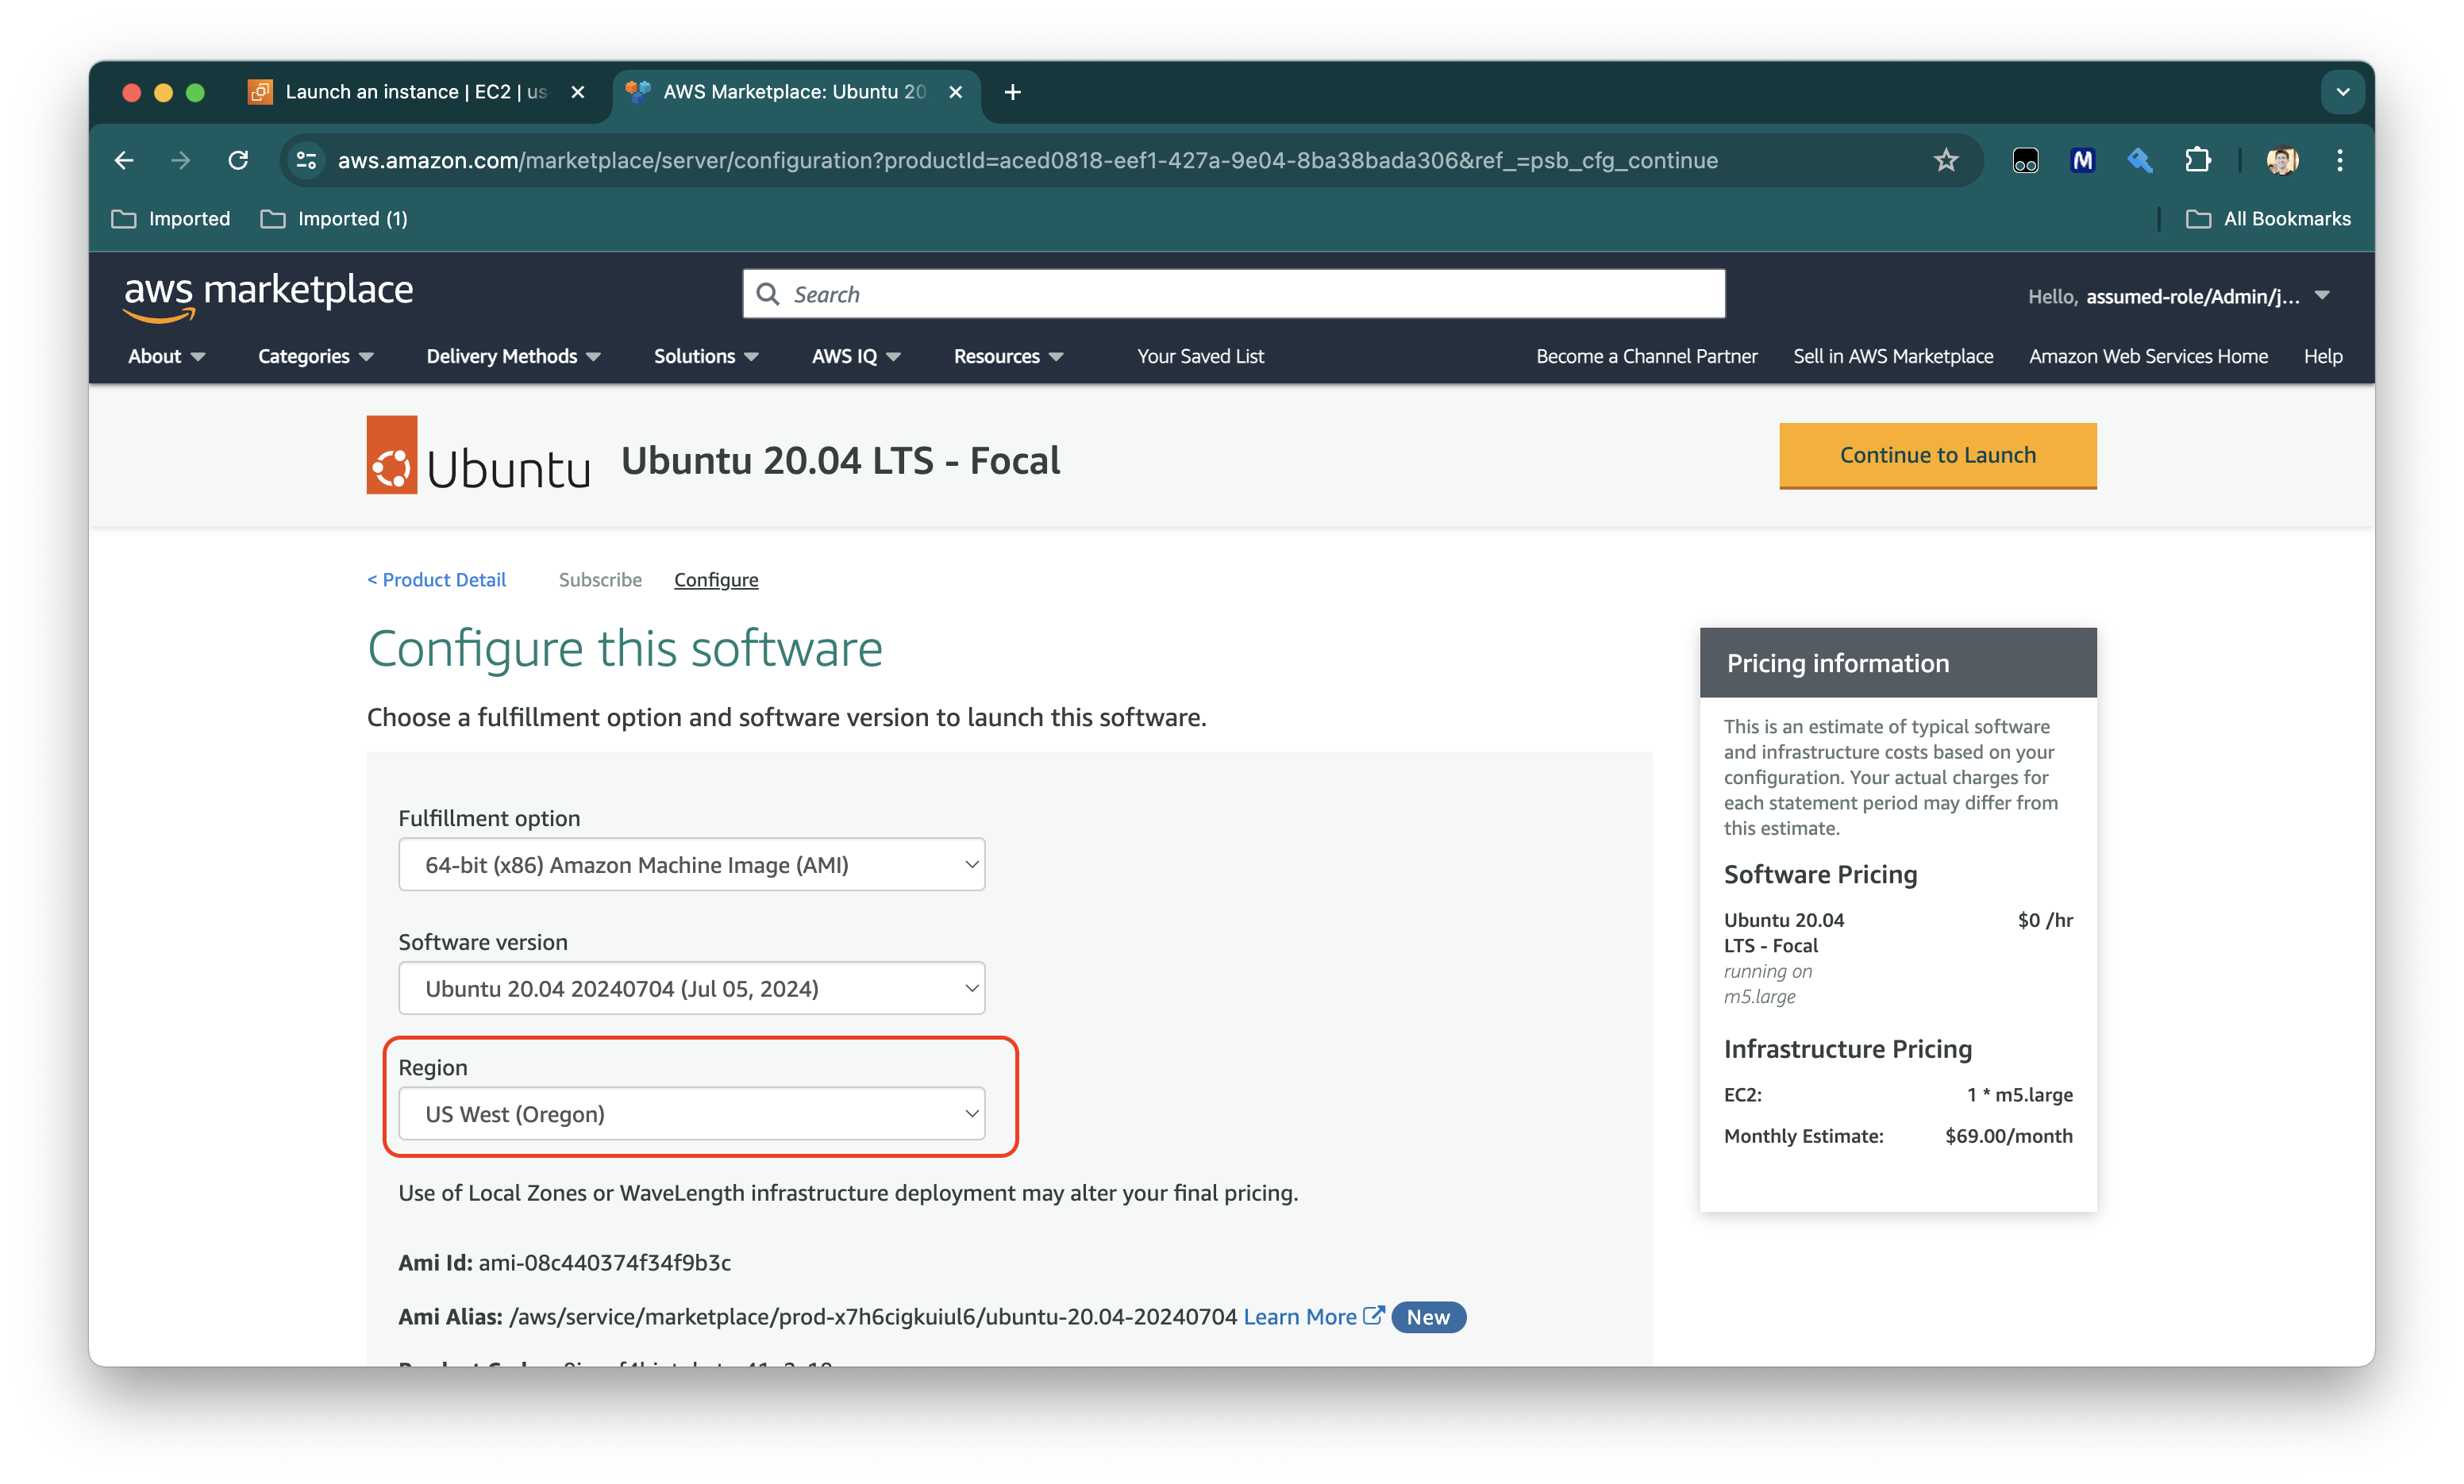The width and height of the screenshot is (2464, 1484).
Task: Click the browser reload icon
Action: click(x=238, y=160)
